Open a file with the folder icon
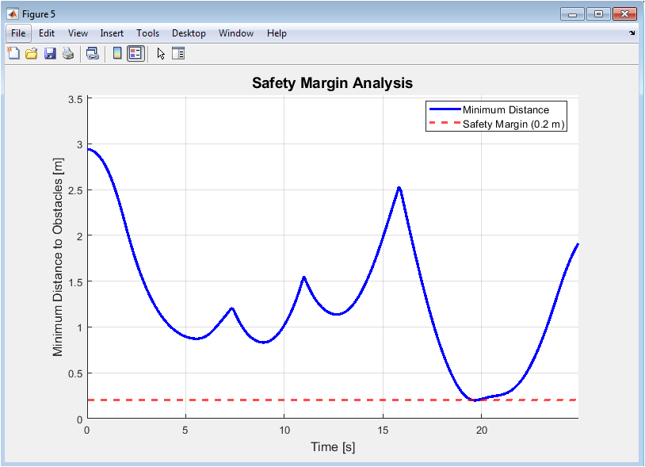The width and height of the screenshot is (645, 467). (x=32, y=54)
